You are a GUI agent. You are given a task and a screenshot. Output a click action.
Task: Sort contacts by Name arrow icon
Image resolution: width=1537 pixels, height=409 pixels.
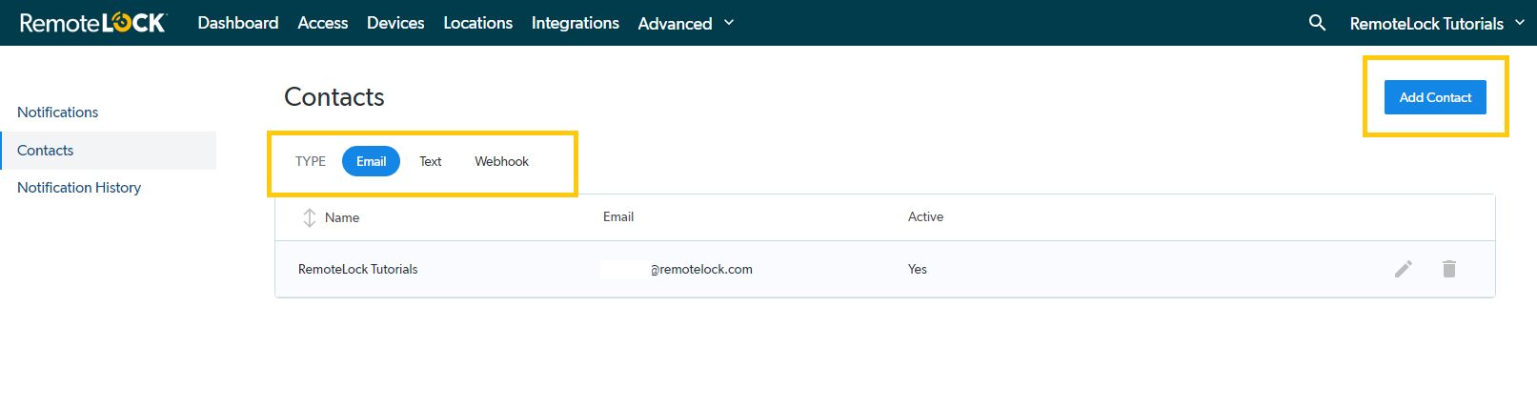(x=310, y=217)
